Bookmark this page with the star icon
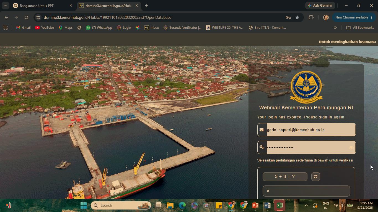Screen dimensions: 378x212 click(297, 17)
